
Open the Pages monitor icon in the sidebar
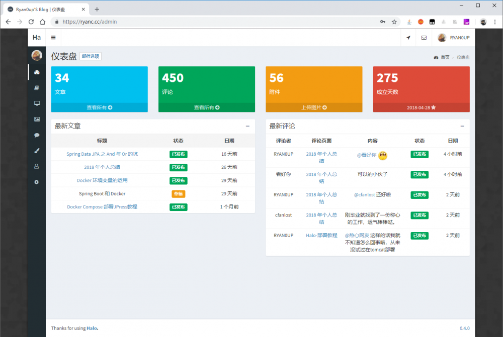point(36,103)
